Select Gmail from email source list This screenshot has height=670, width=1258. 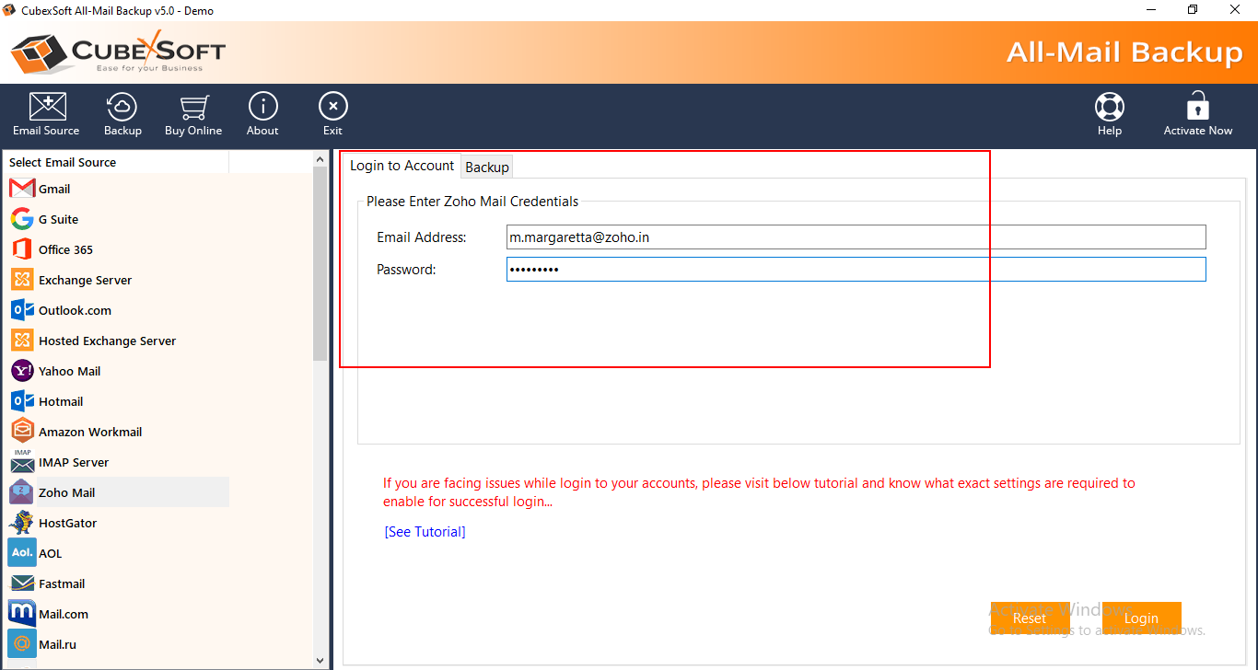click(x=54, y=189)
